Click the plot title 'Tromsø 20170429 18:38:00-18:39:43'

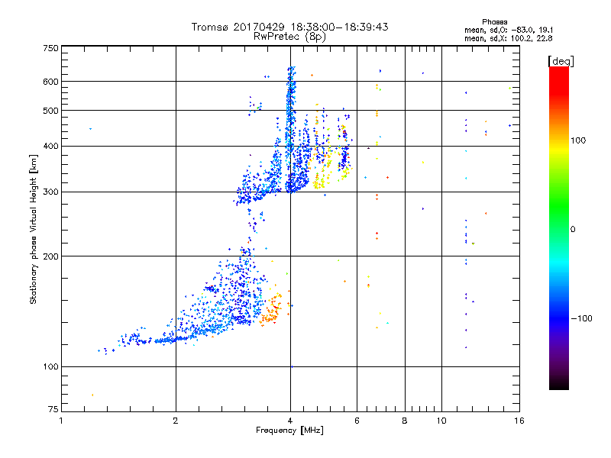click(x=289, y=27)
